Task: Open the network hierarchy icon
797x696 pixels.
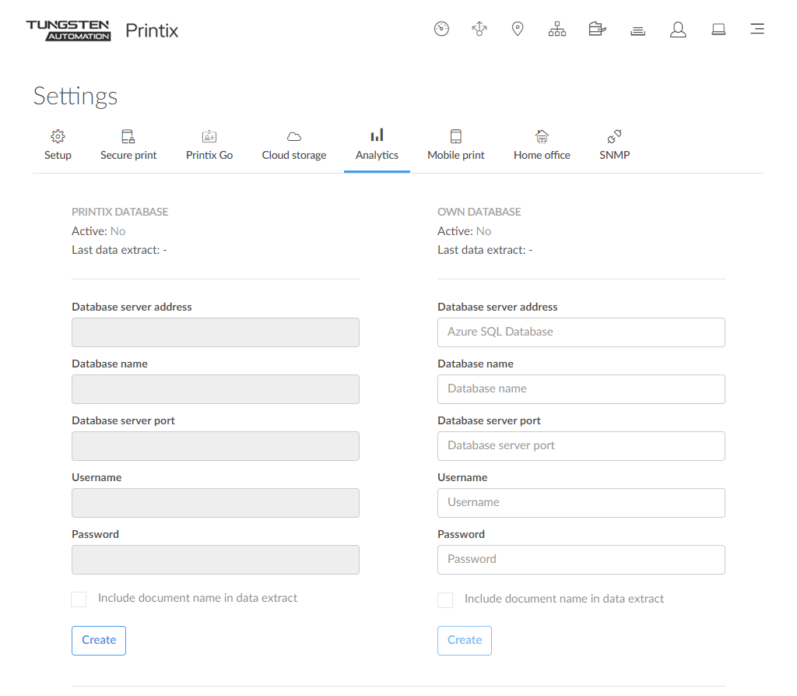Action: [x=557, y=30]
